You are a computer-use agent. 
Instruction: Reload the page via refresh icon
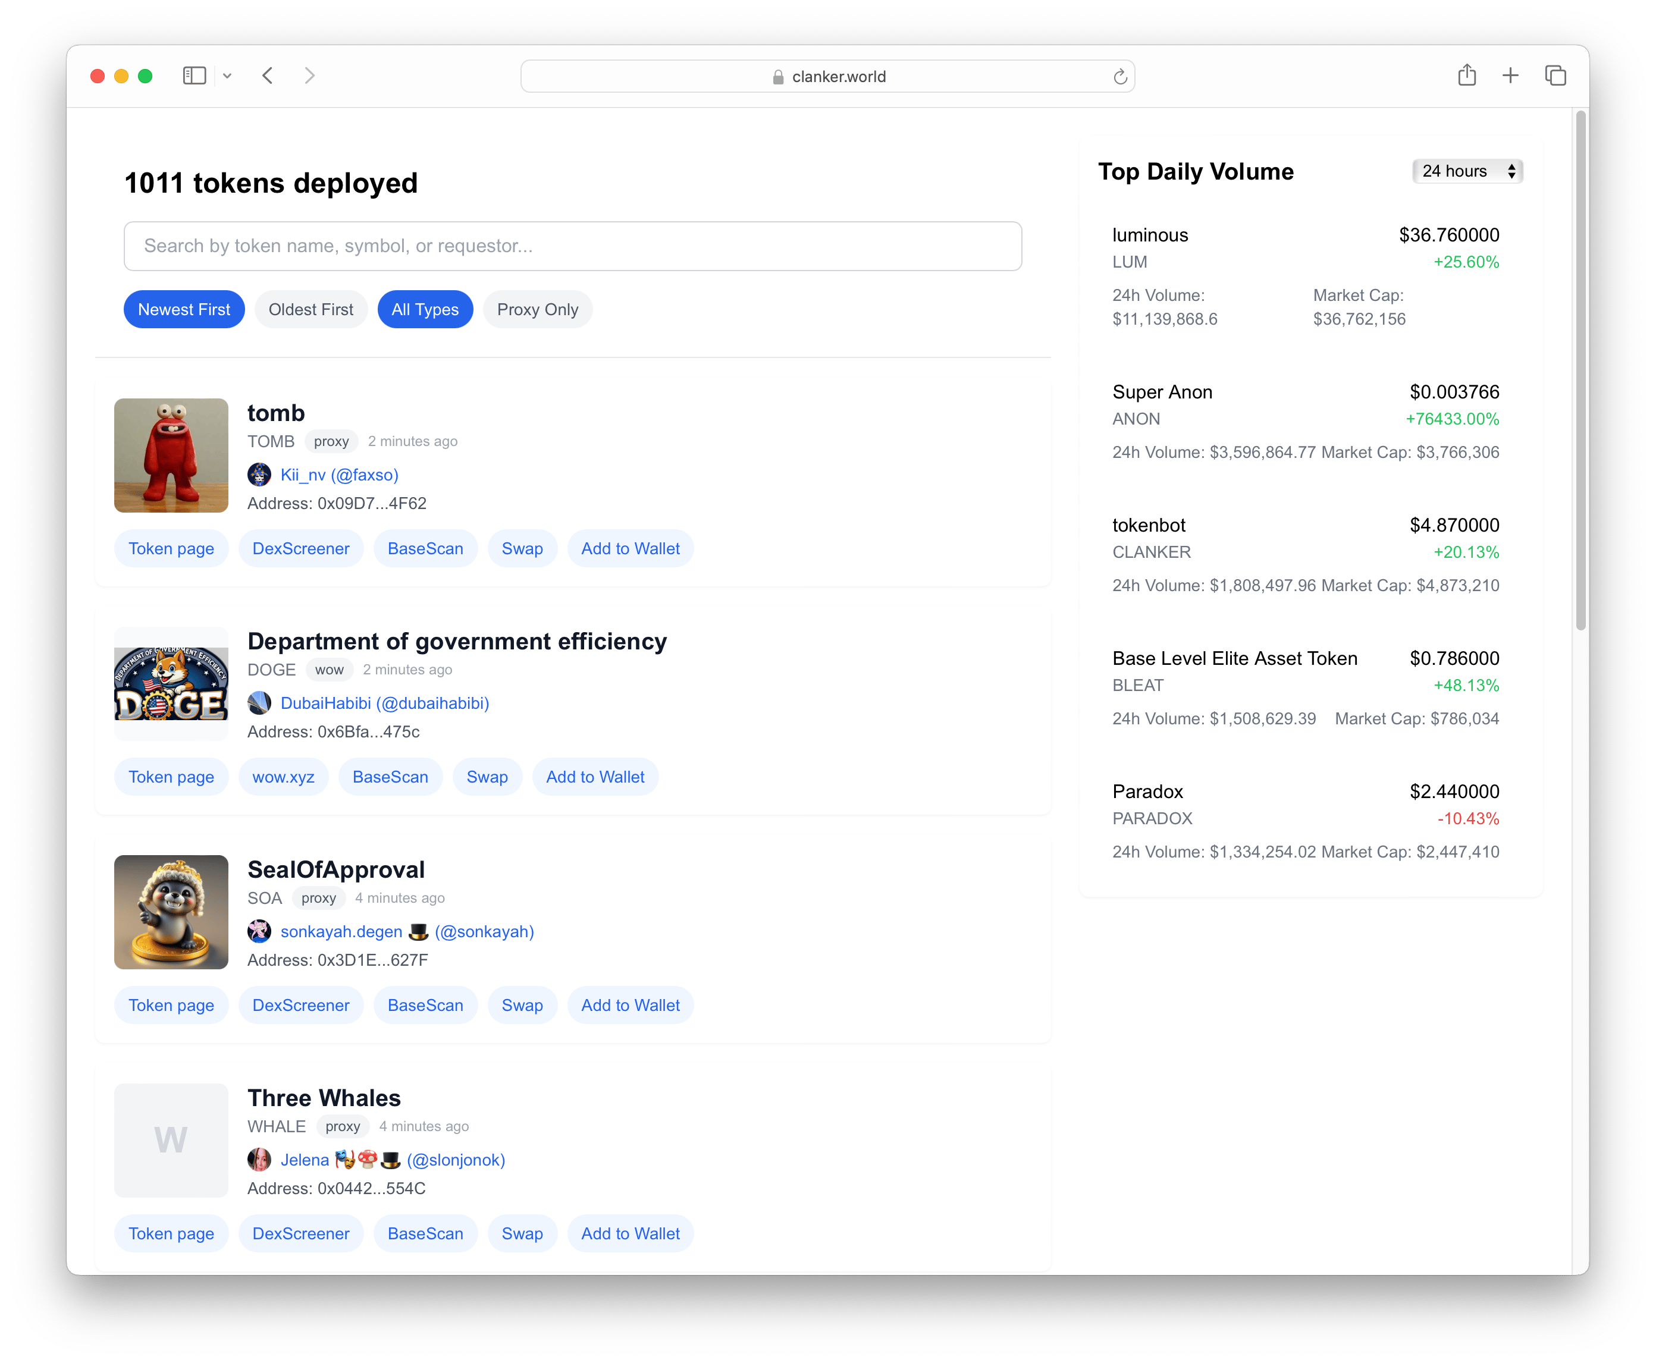point(1119,77)
